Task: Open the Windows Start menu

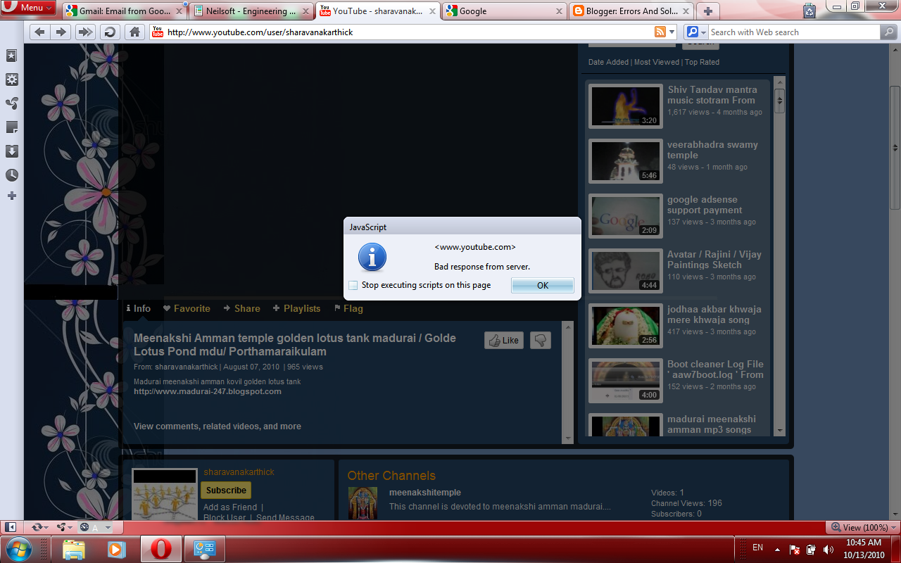Action: click(x=19, y=548)
